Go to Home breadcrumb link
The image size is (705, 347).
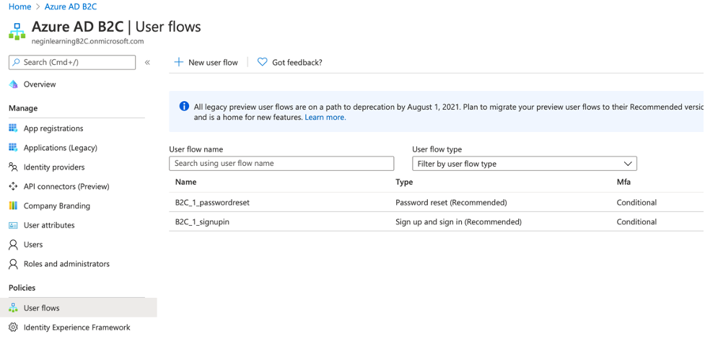coord(19,6)
